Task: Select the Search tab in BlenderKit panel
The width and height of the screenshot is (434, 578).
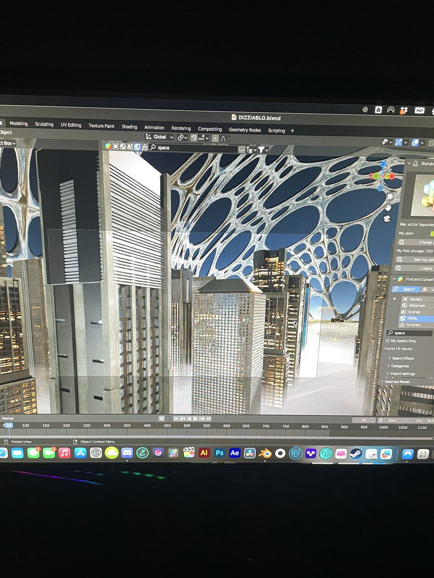Action: pos(406,289)
